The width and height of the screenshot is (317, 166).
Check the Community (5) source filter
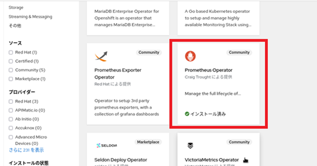coord(11,70)
